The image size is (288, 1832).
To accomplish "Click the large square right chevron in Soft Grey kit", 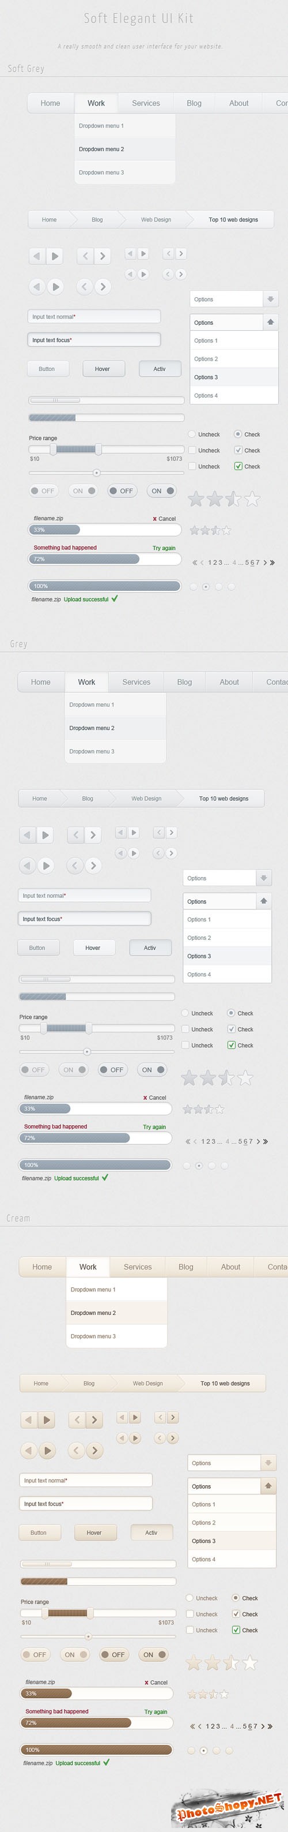I will point(103,256).
